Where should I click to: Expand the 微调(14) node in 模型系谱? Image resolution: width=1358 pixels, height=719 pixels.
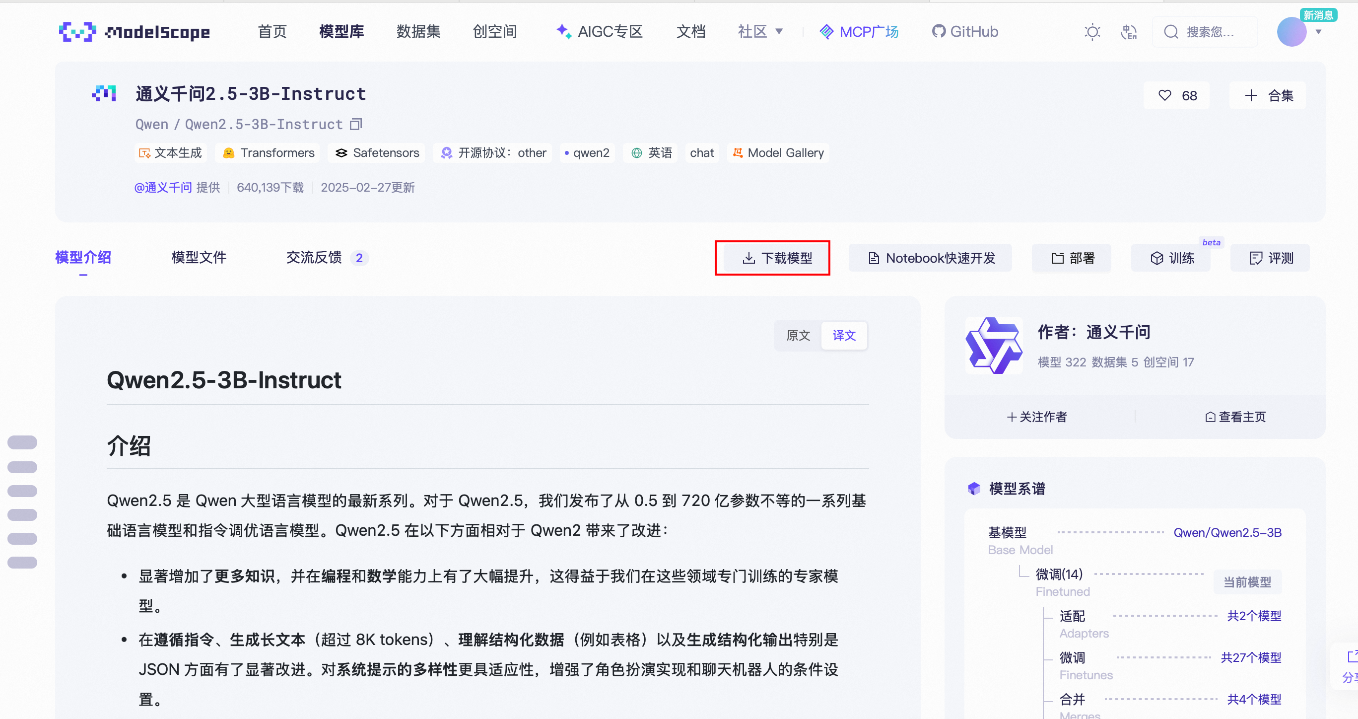1058,574
